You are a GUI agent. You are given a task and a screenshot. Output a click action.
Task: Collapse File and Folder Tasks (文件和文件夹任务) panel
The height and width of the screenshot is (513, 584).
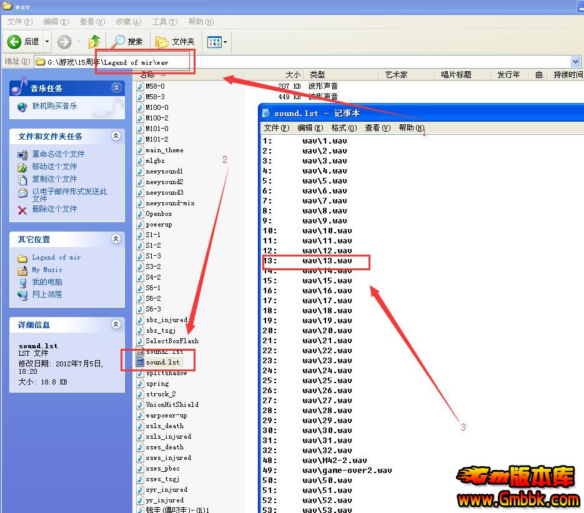[116, 136]
